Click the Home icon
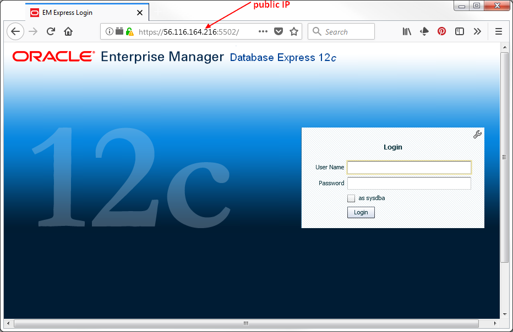The height and width of the screenshot is (332, 513). [68, 31]
